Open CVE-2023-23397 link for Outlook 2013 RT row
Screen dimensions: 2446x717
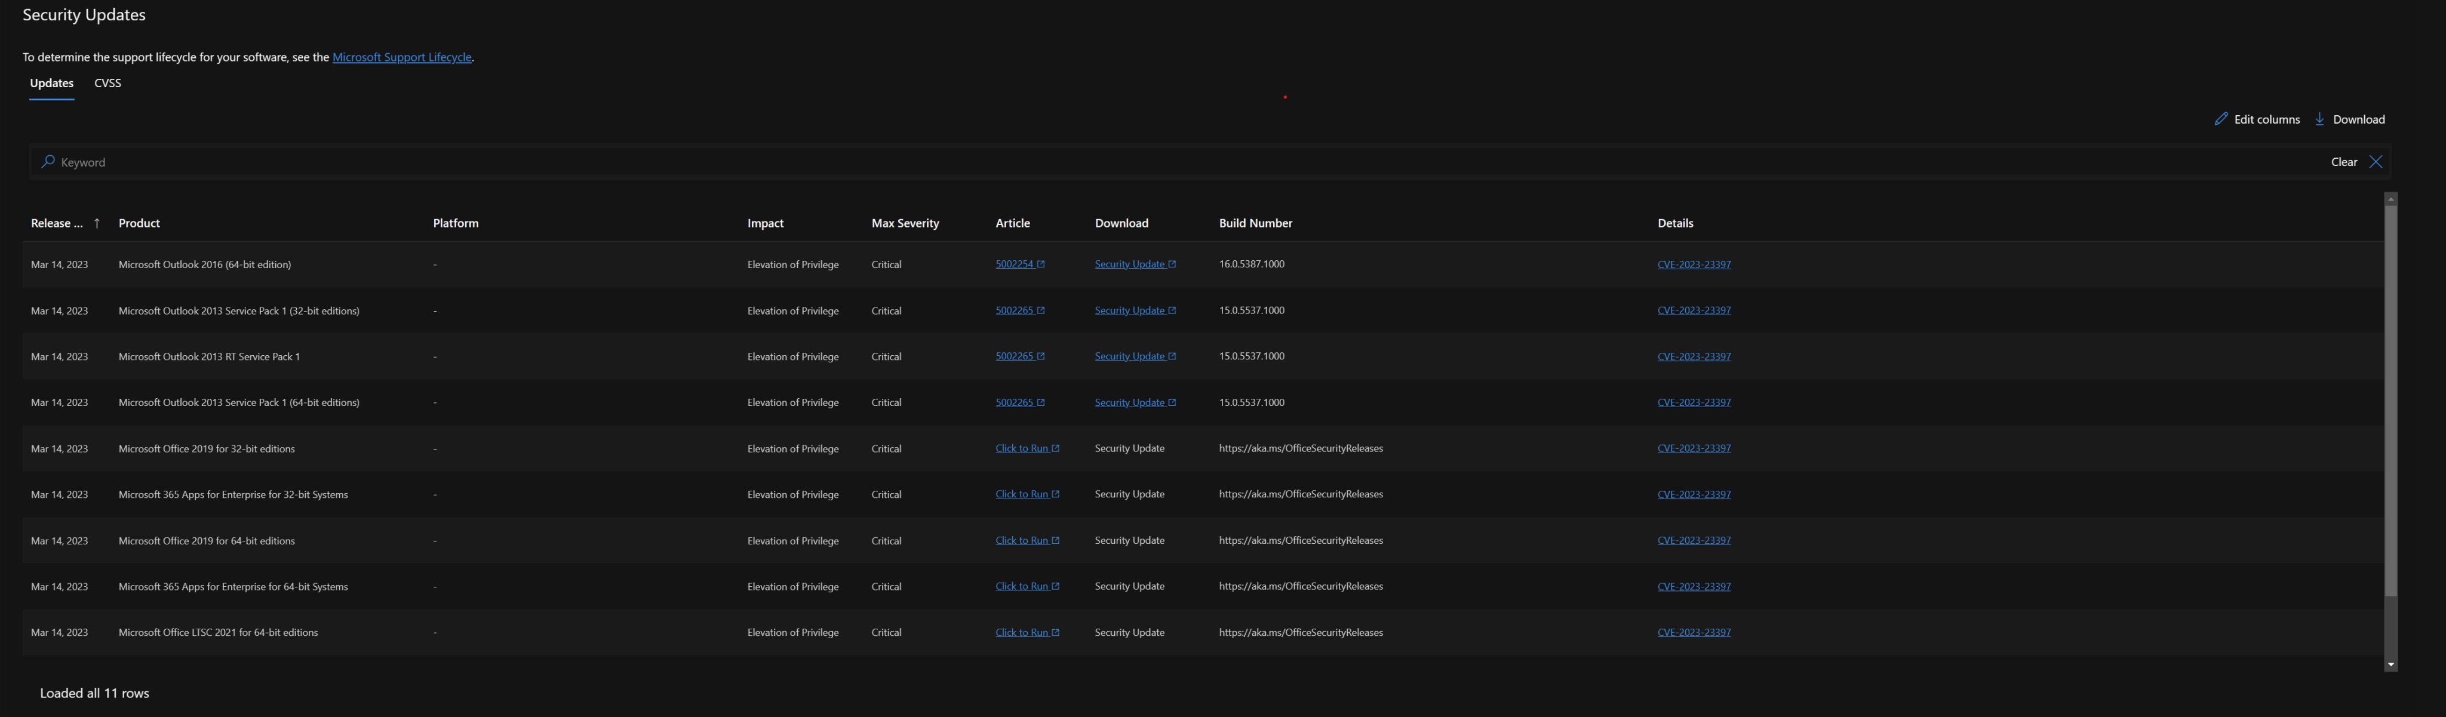coord(1694,357)
